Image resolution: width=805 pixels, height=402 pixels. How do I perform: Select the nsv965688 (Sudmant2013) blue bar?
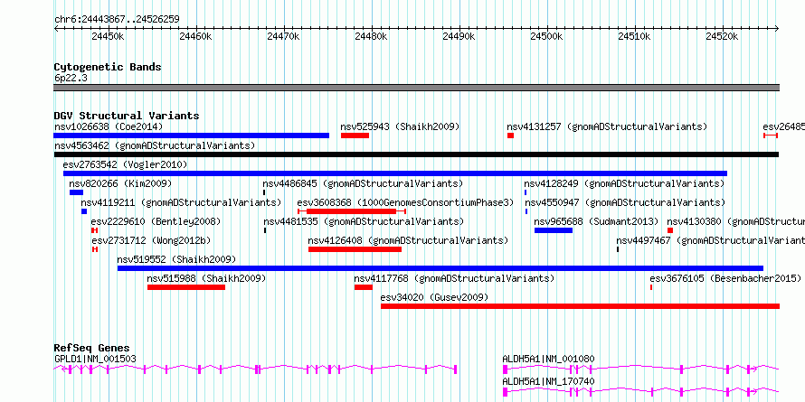(554, 230)
